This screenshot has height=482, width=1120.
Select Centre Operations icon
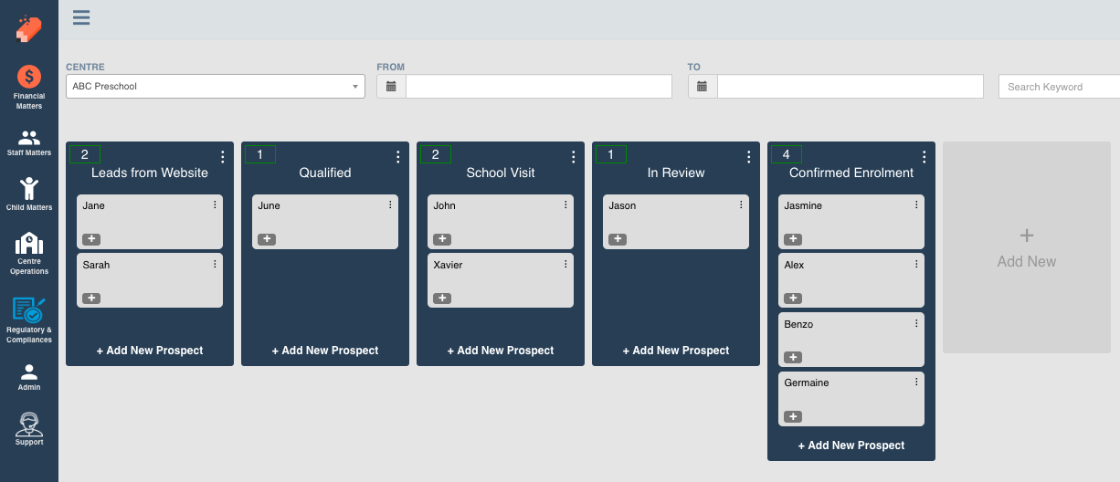(29, 253)
